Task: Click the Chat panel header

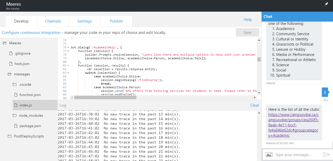Action: [297, 16]
